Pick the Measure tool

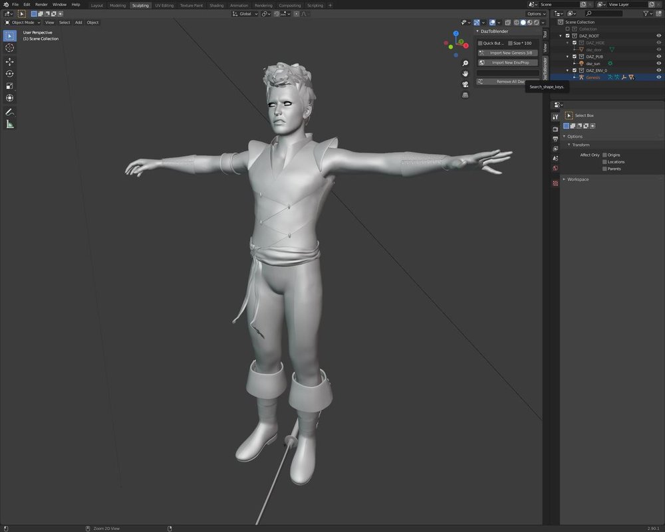pyautogui.click(x=10, y=124)
